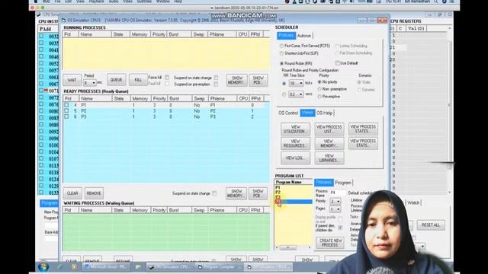Enable Suspend on pre-emption checkbox
488x274 pixels.
coord(216,84)
